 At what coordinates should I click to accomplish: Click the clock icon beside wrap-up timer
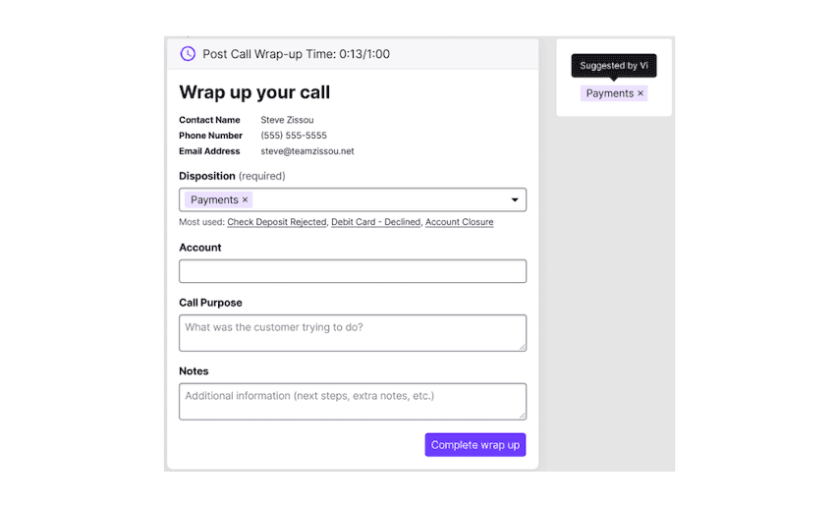(188, 54)
